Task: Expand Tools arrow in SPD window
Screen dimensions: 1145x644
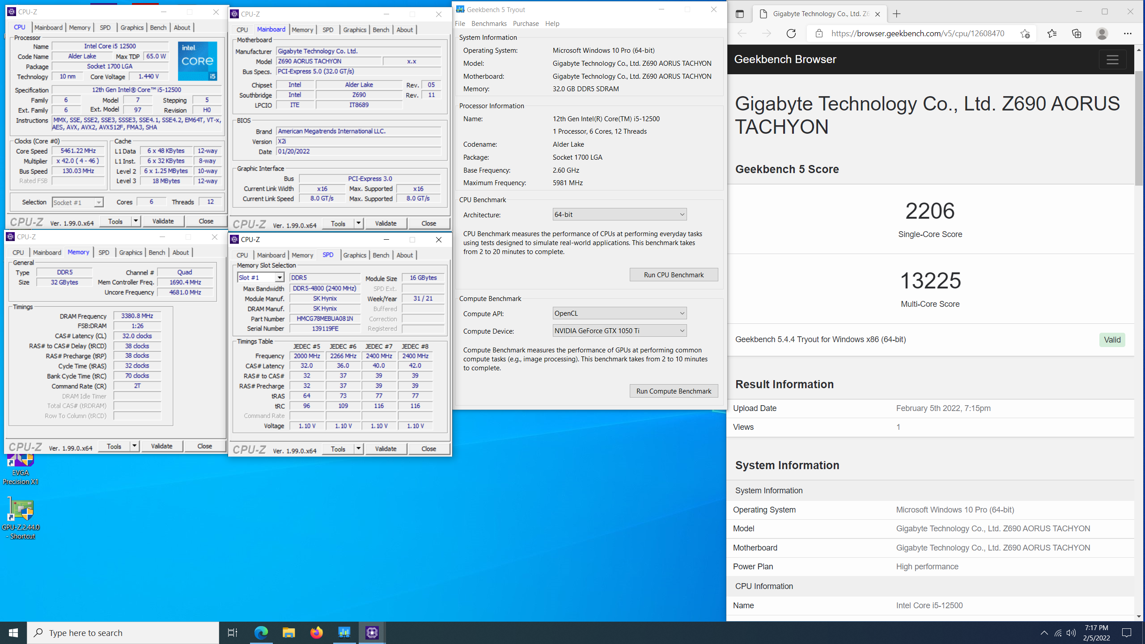Action: coord(359,449)
